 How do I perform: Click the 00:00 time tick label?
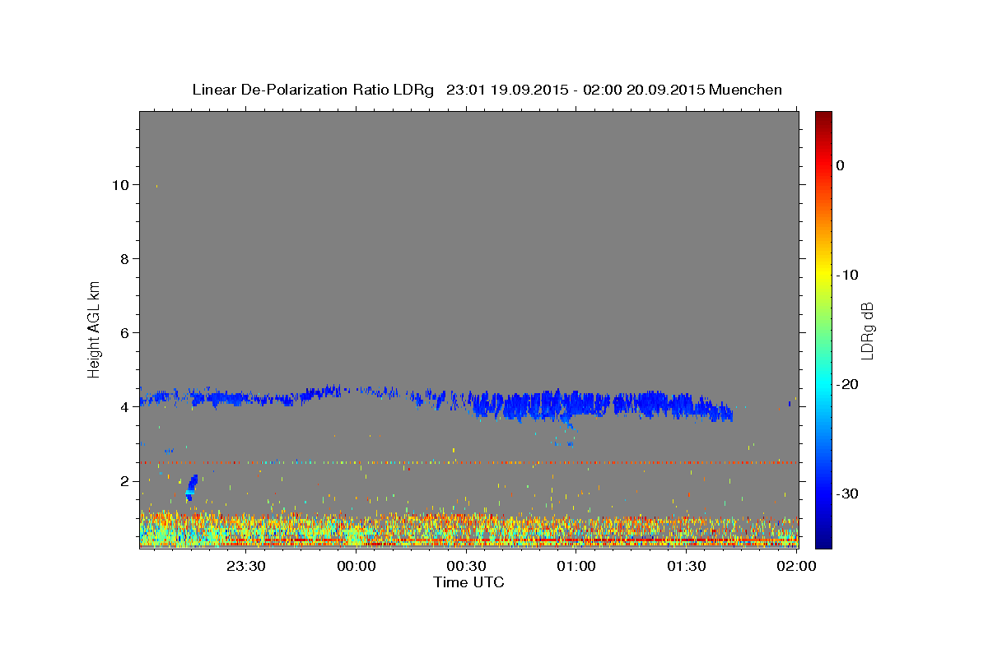(357, 566)
